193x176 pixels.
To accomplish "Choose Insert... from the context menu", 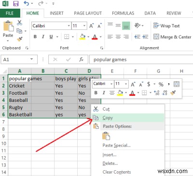I will point(110,155).
